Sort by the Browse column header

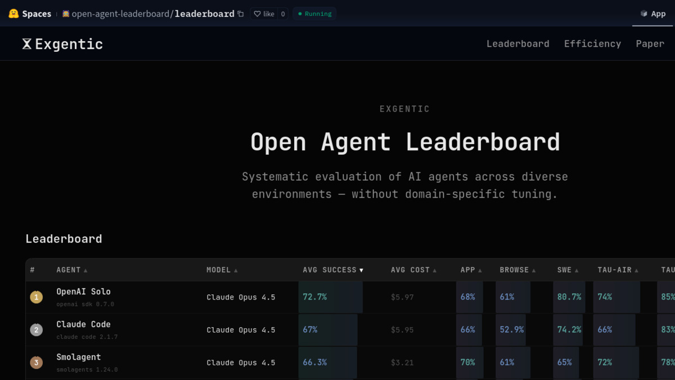coord(517,270)
